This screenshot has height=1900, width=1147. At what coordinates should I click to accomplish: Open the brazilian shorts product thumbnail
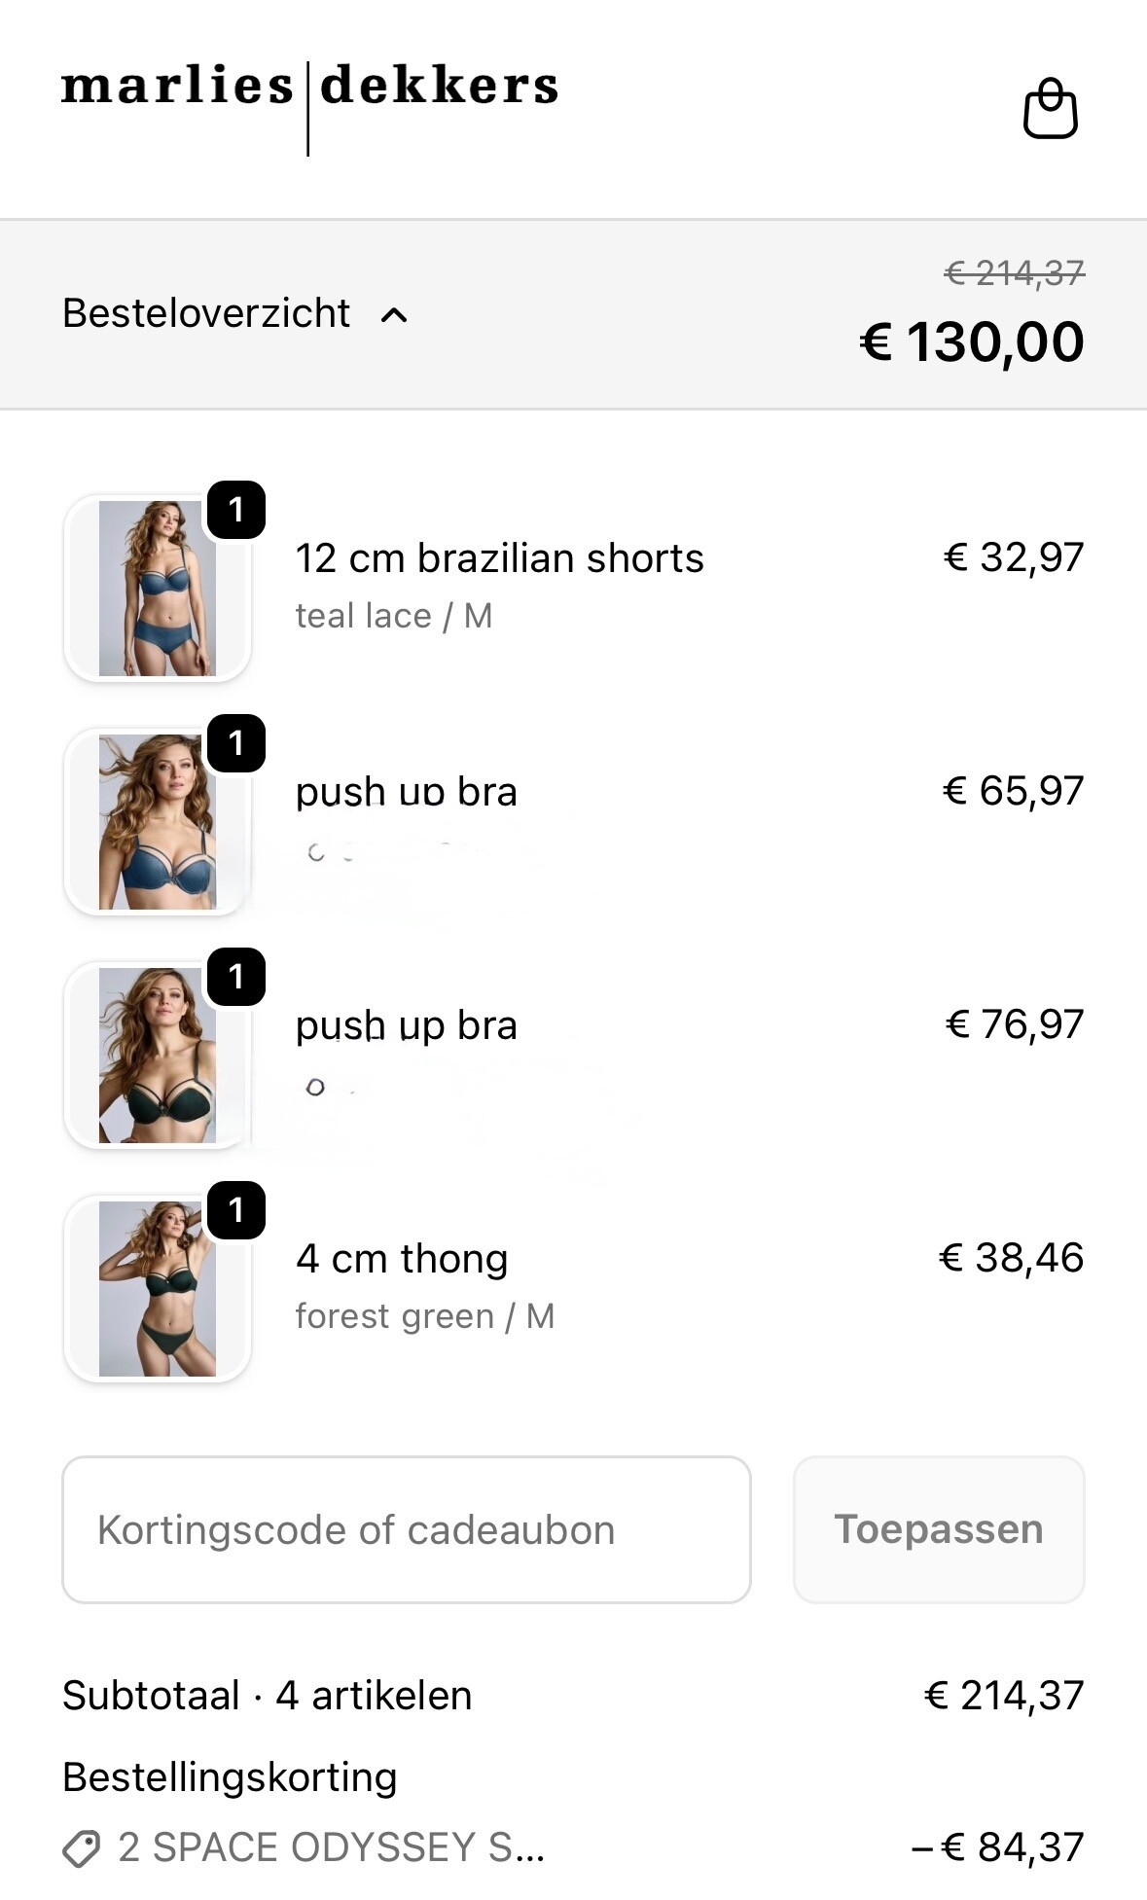point(158,589)
